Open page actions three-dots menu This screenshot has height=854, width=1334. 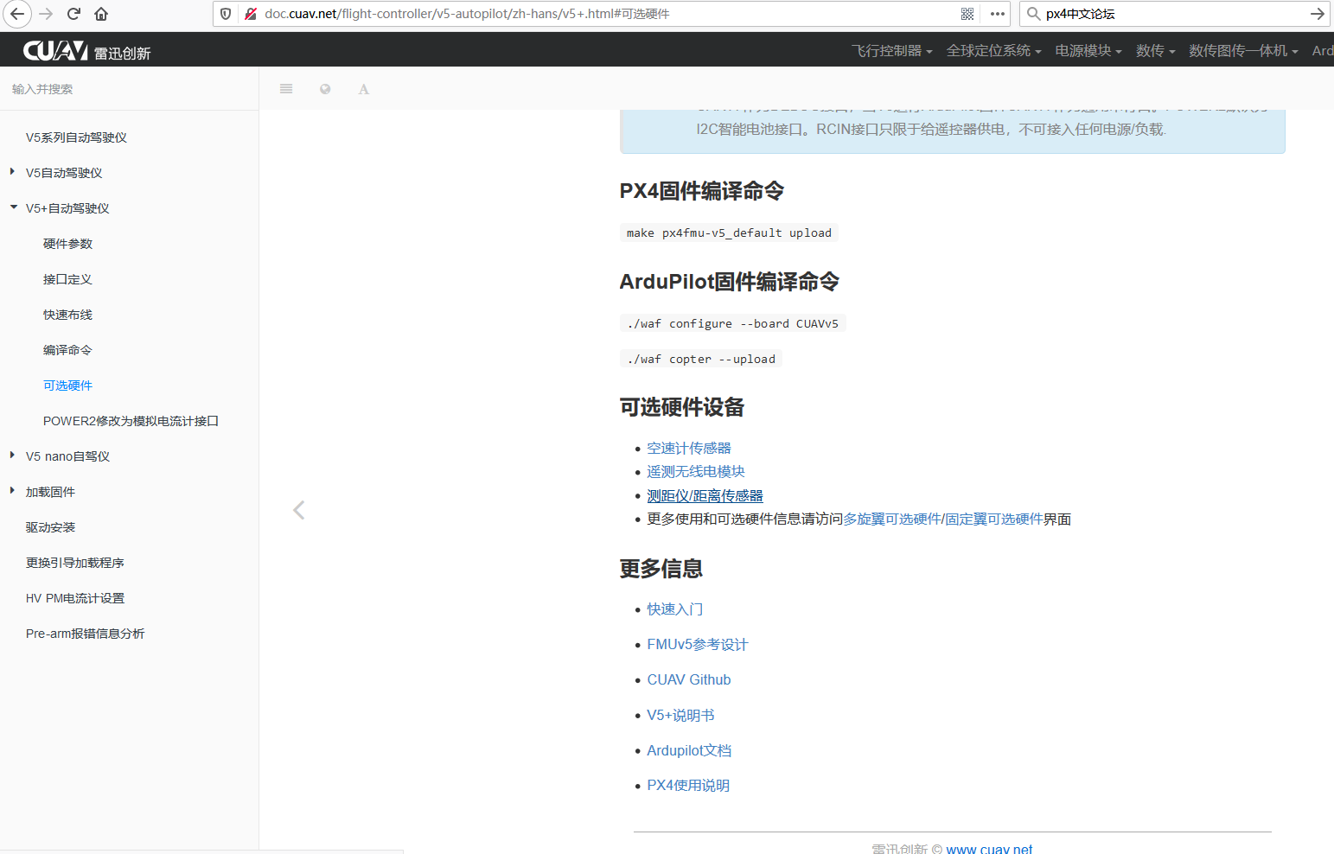point(998,14)
